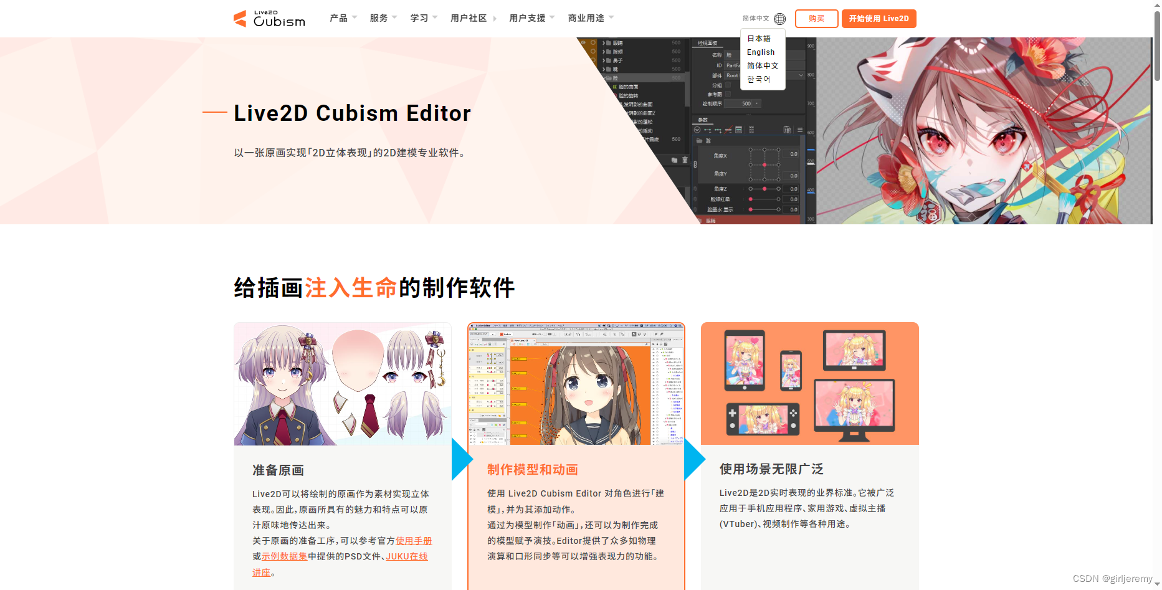
Task: Expand the 用户支援 menu
Action: (x=532, y=18)
